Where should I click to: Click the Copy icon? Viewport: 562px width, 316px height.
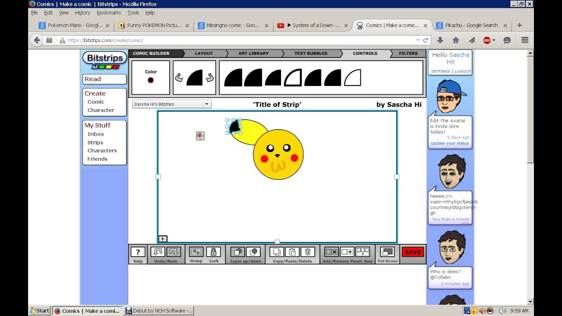tap(276, 252)
